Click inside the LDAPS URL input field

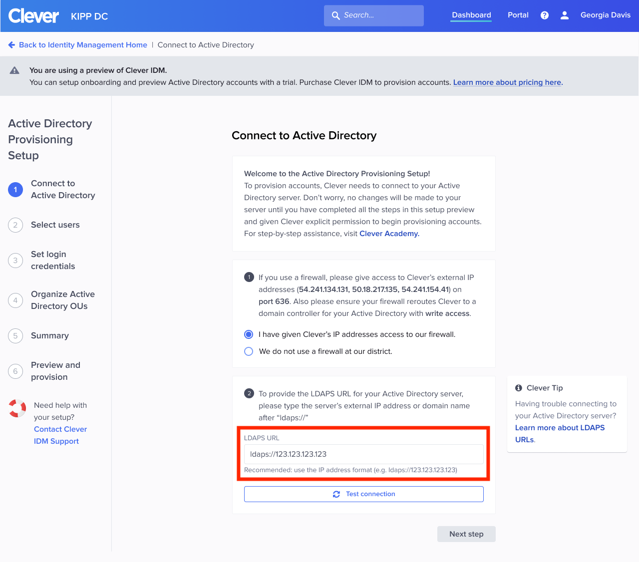(363, 454)
